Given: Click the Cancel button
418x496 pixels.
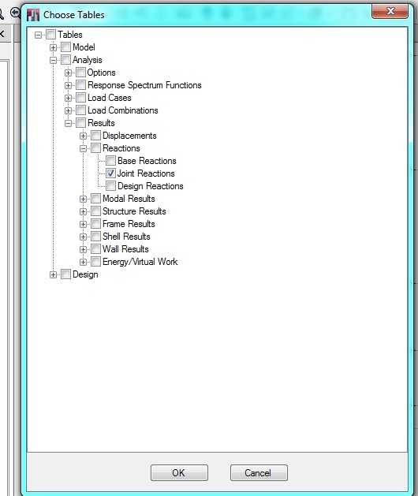Looking at the screenshot, I should (x=259, y=472).
